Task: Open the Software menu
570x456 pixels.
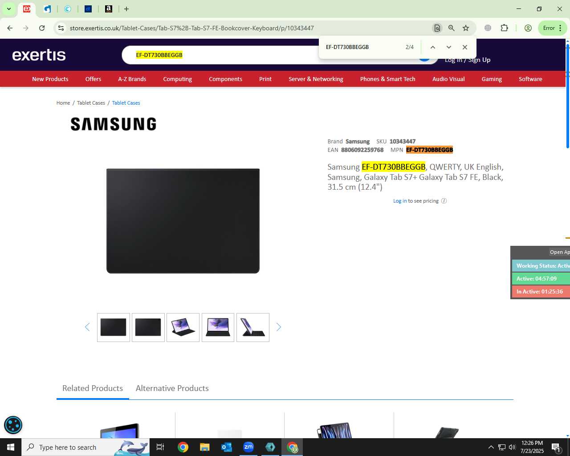Action: [x=530, y=79]
